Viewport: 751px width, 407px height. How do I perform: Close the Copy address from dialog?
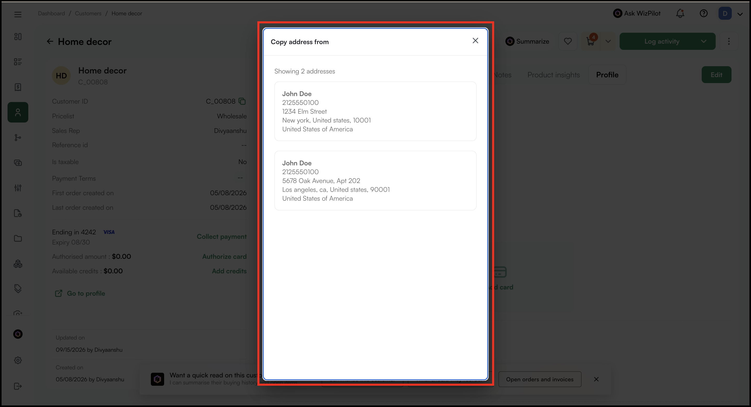coord(475,41)
